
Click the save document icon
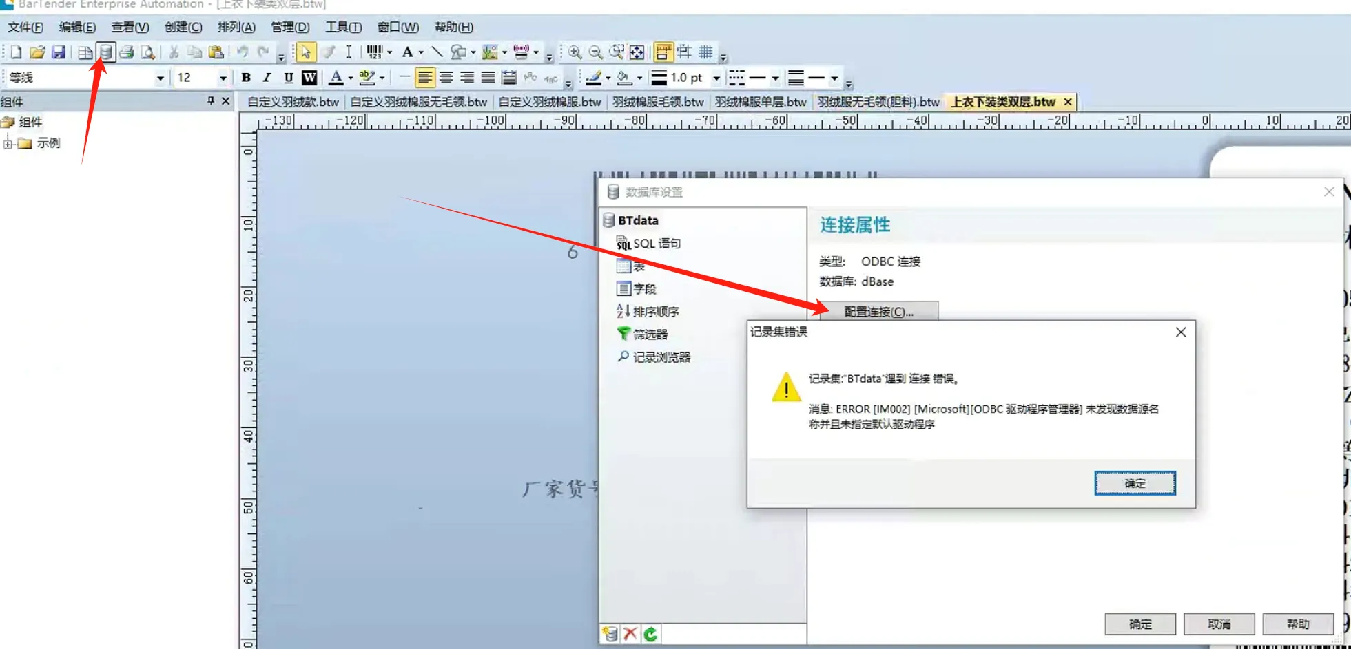tap(59, 52)
